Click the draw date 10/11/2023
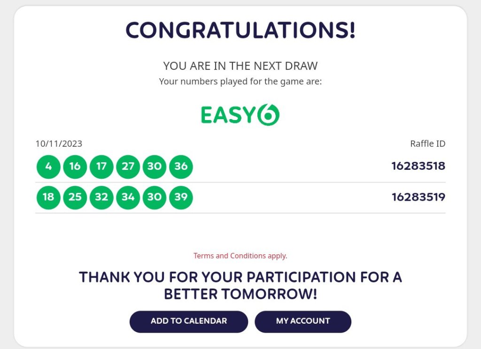 coord(59,144)
